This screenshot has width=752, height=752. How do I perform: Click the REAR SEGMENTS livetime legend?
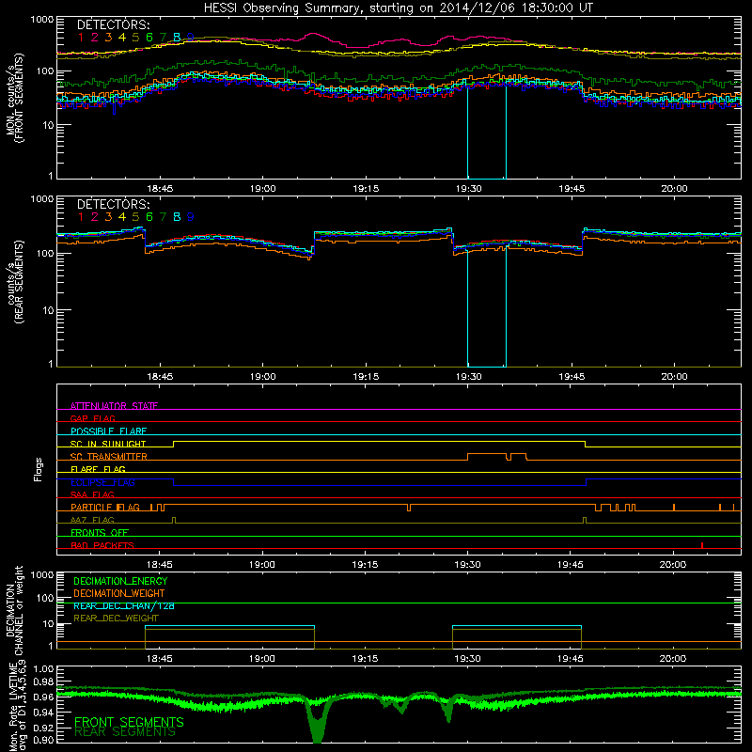click(x=125, y=732)
